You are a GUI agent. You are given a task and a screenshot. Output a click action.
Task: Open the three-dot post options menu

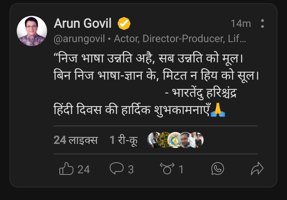(x=262, y=24)
